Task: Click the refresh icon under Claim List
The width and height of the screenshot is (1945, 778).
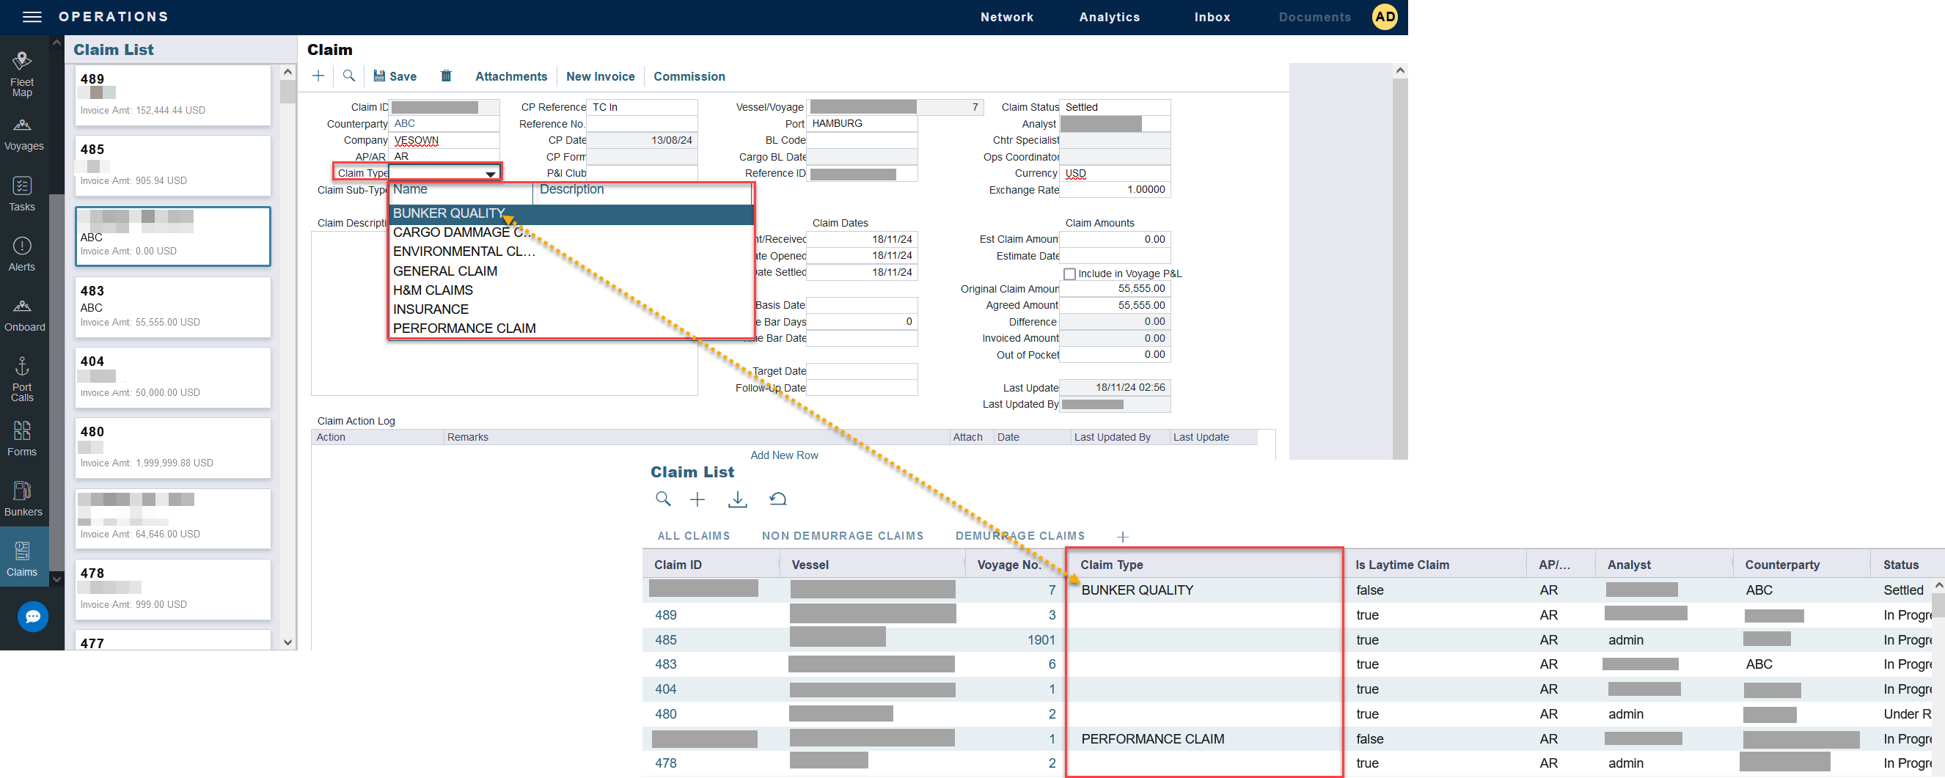Action: point(777,499)
